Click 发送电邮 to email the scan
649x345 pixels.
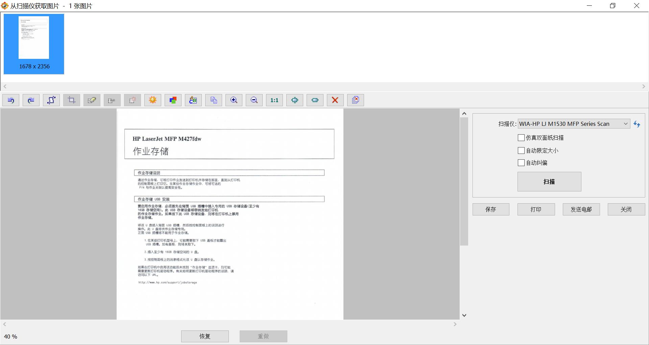click(581, 209)
